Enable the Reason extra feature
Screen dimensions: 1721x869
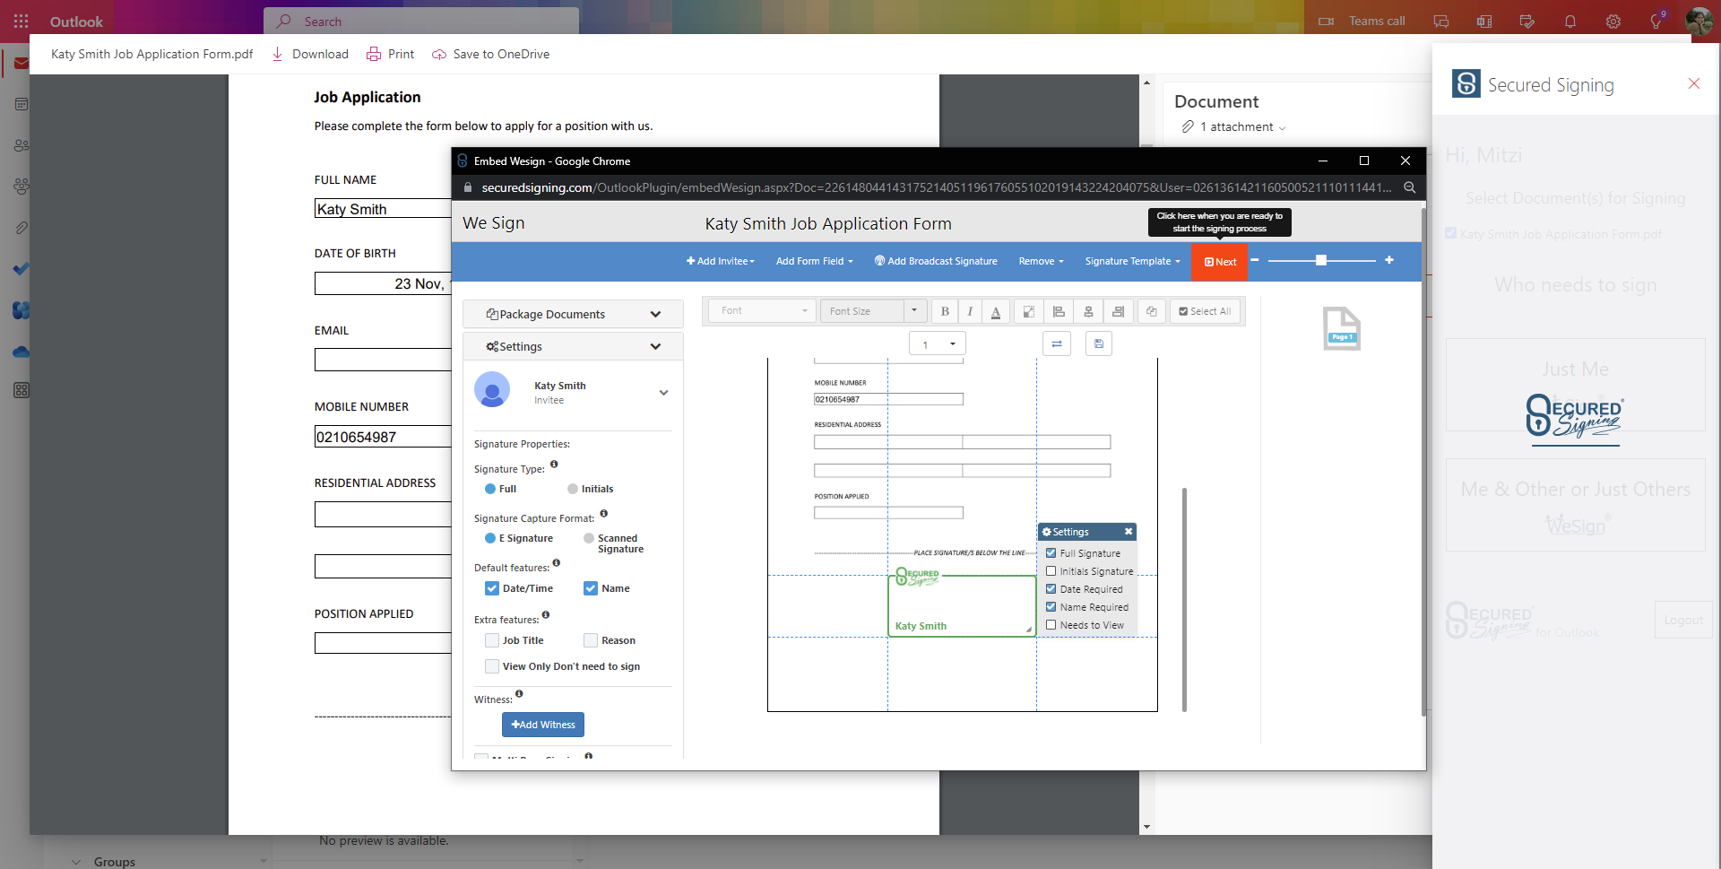point(591,640)
